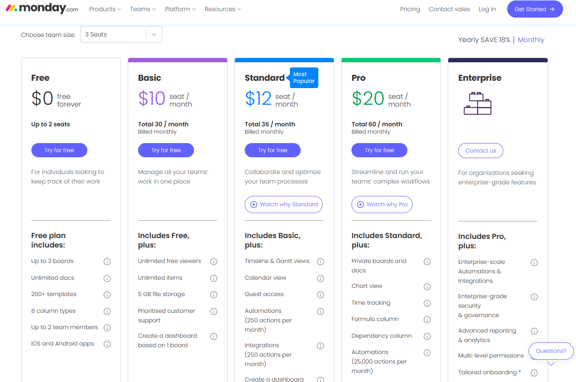Click 'Total 36 / month' text

point(270,124)
